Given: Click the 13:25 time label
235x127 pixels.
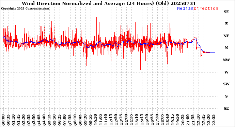Looking at the screenshot, I should 121,120.
